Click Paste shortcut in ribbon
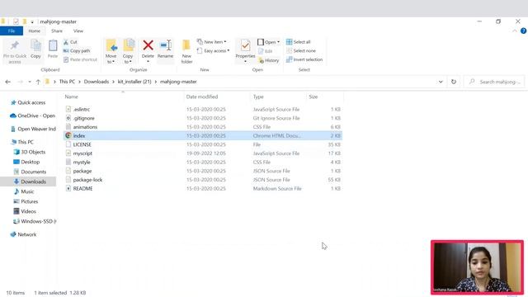Image resolution: width=528 pixels, height=297 pixels. [x=80, y=59]
